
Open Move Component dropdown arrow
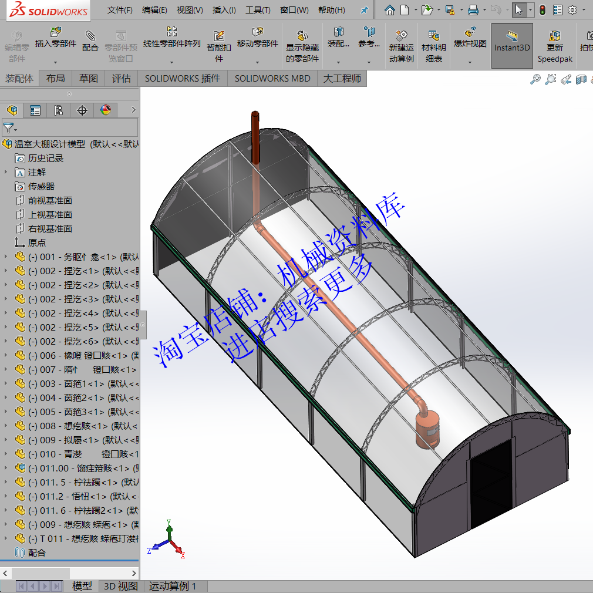click(x=258, y=62)
